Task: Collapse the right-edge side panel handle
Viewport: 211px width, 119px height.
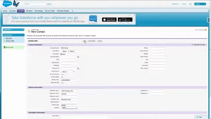Action: pos(208,20)
